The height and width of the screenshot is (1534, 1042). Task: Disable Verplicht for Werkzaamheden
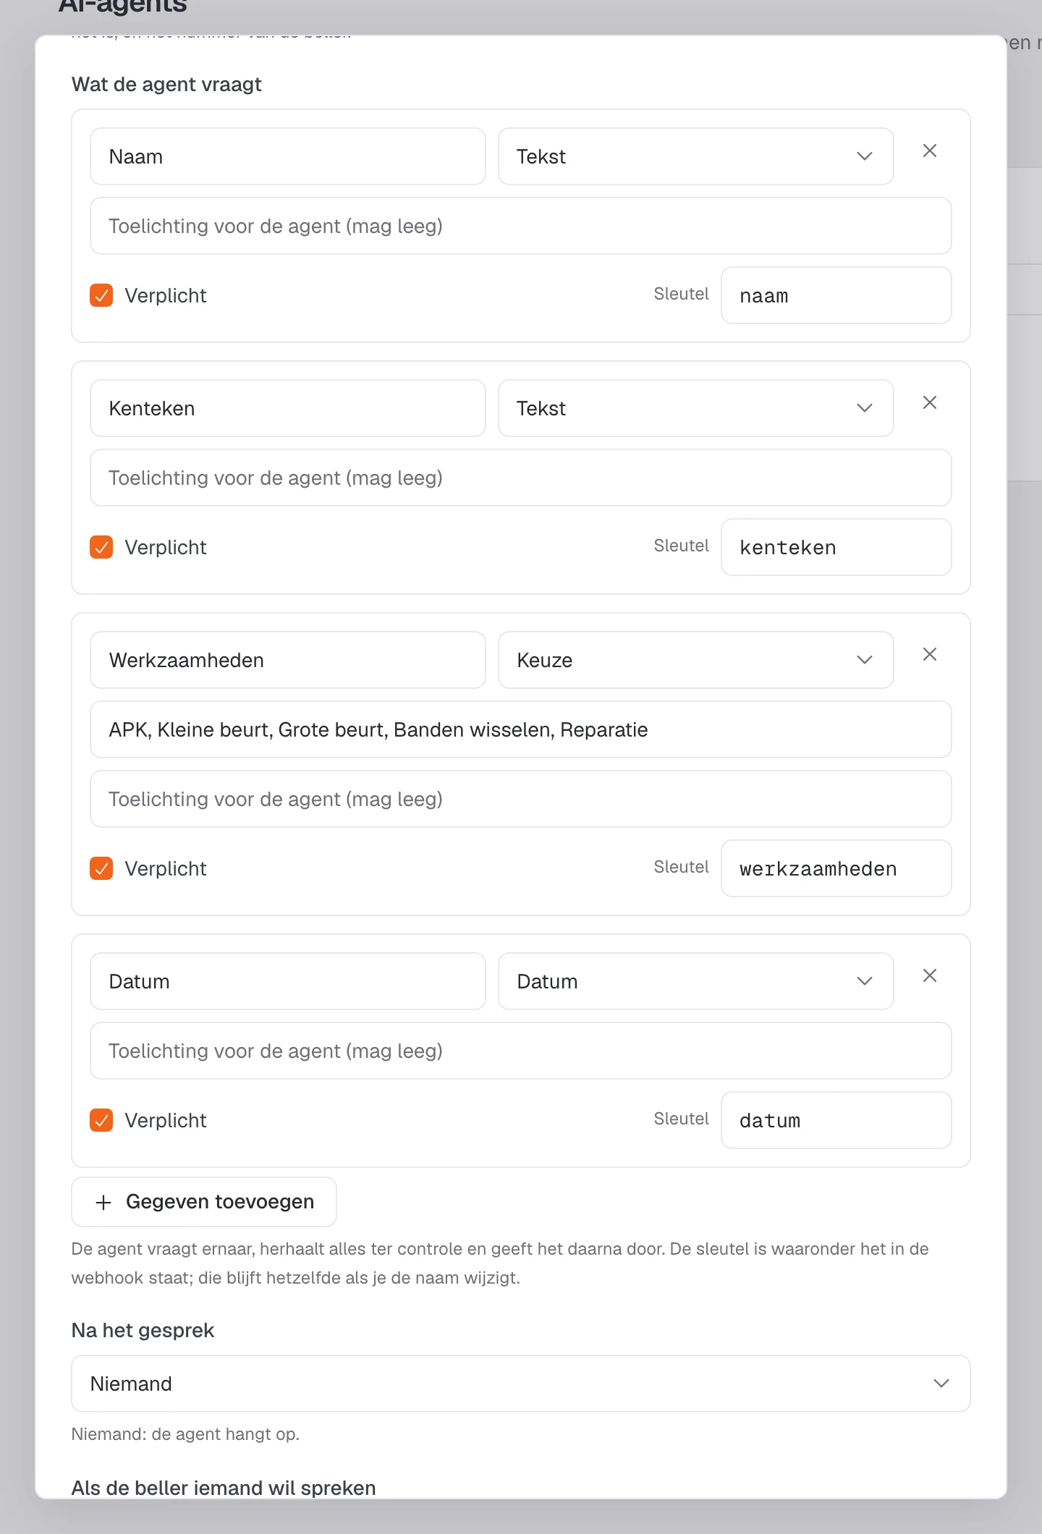point(101,868)
